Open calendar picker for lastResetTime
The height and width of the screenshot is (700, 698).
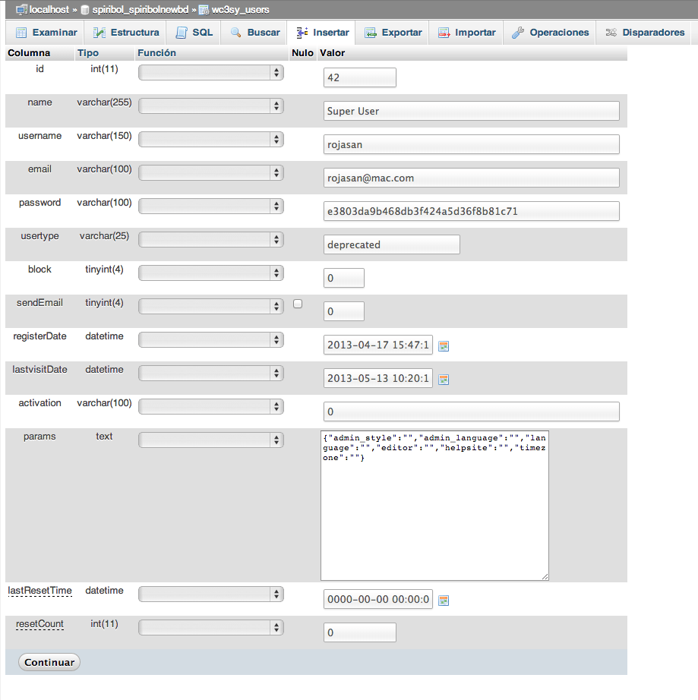444,601
